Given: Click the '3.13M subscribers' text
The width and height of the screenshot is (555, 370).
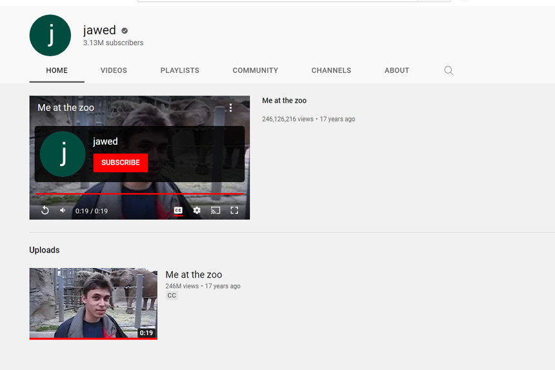Looking at the screenshot, I should [114, 43].
